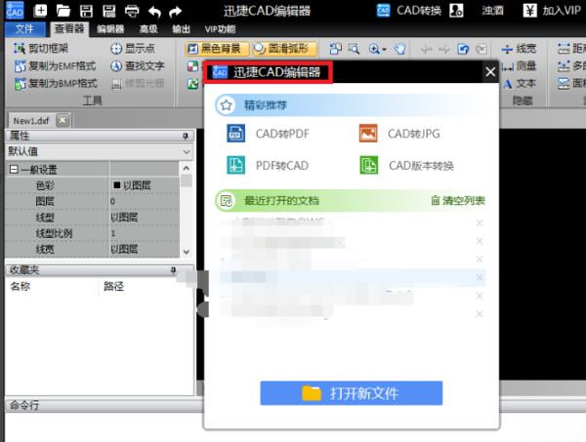The image size is (586, 442).
Task: Switch to the 高级 tab
Action: tap(148, 29)
